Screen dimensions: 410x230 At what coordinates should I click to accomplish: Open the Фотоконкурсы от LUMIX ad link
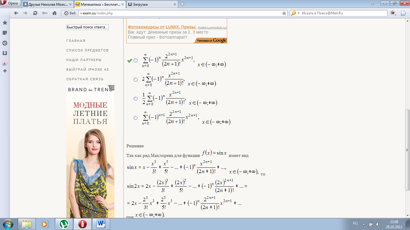(162, 27)
